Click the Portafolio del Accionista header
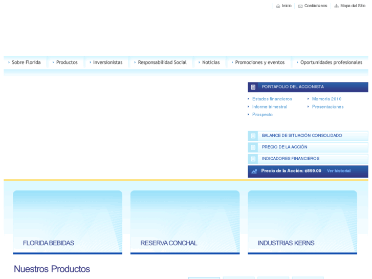The width and height of the screenshot is (372, 279). click(x=308, y=87)
